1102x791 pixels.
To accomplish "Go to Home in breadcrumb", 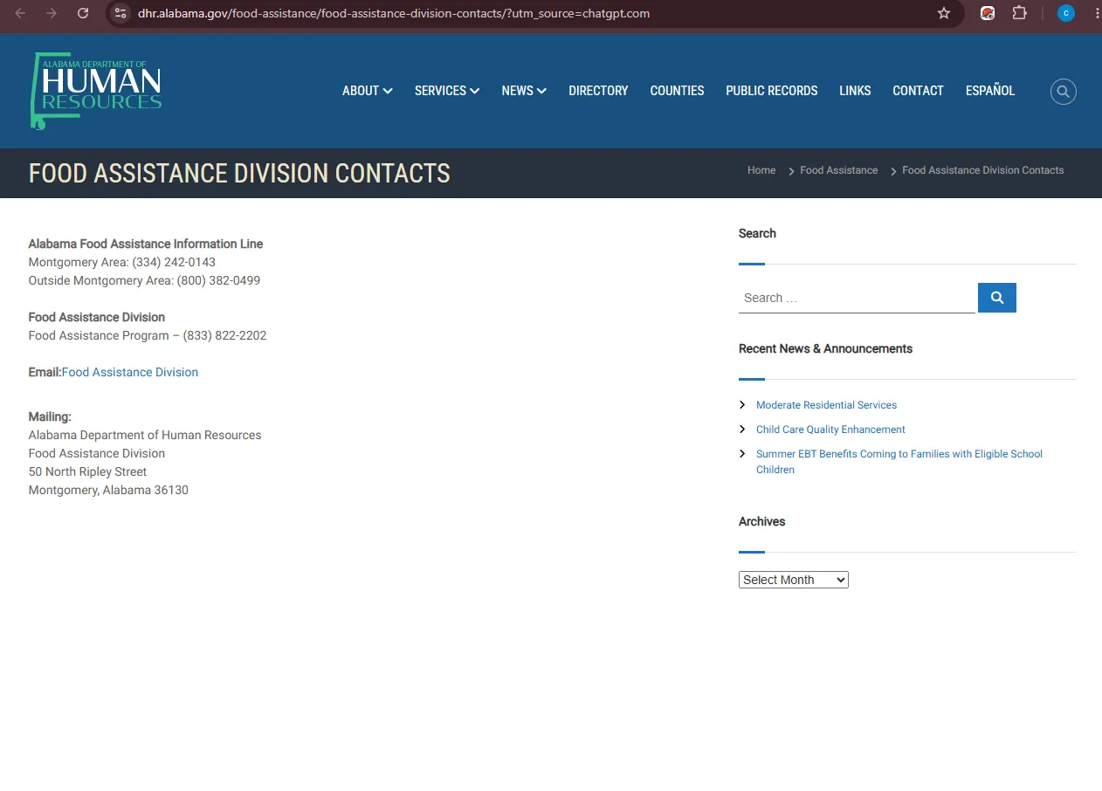I will pyautogui.click(x=761, y=170).
